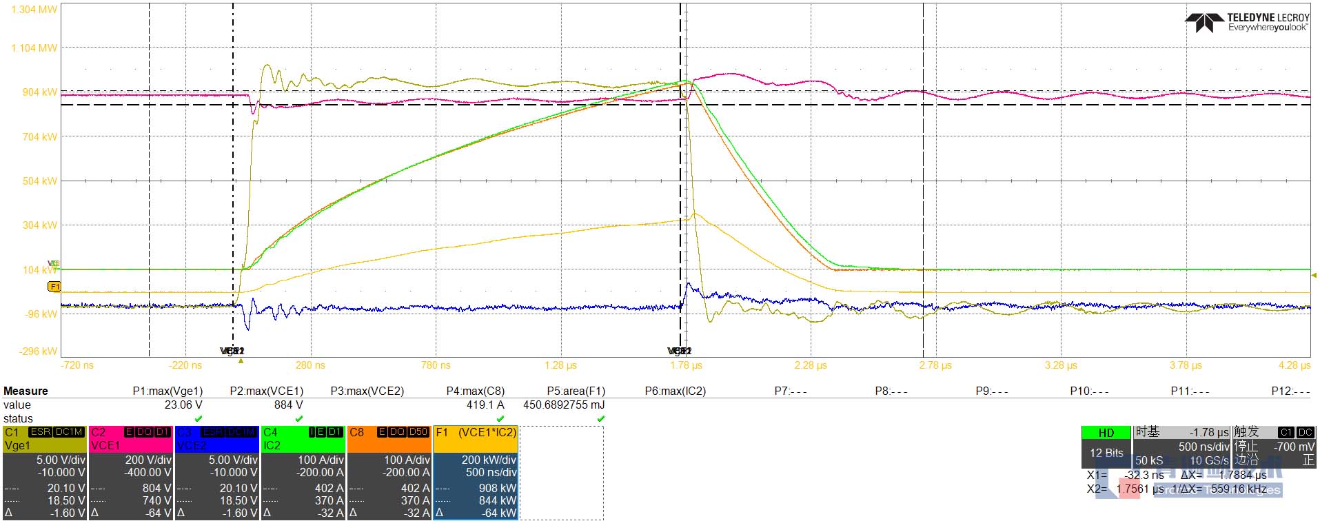Click the P1 measurement status checkmark
Screen dimensions: 1320x521
click(x=199, y=418)
